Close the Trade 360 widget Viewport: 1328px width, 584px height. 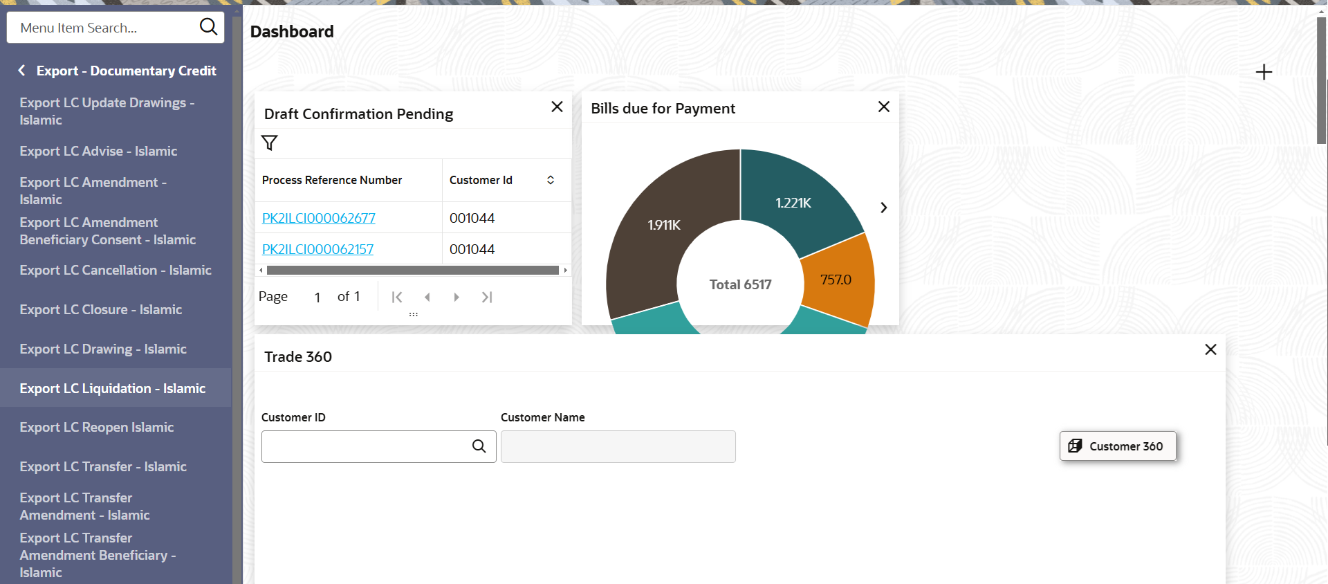1210,349
